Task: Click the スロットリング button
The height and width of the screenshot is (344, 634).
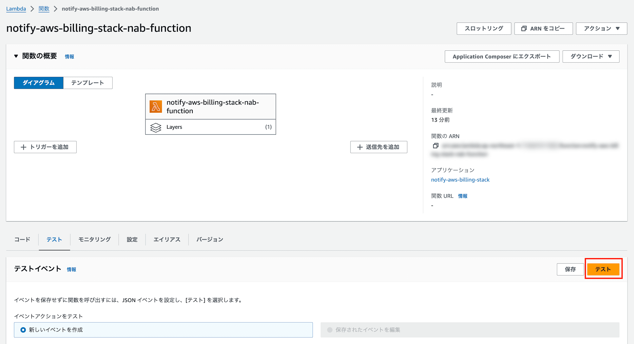Action: click(x=484, y=29)
